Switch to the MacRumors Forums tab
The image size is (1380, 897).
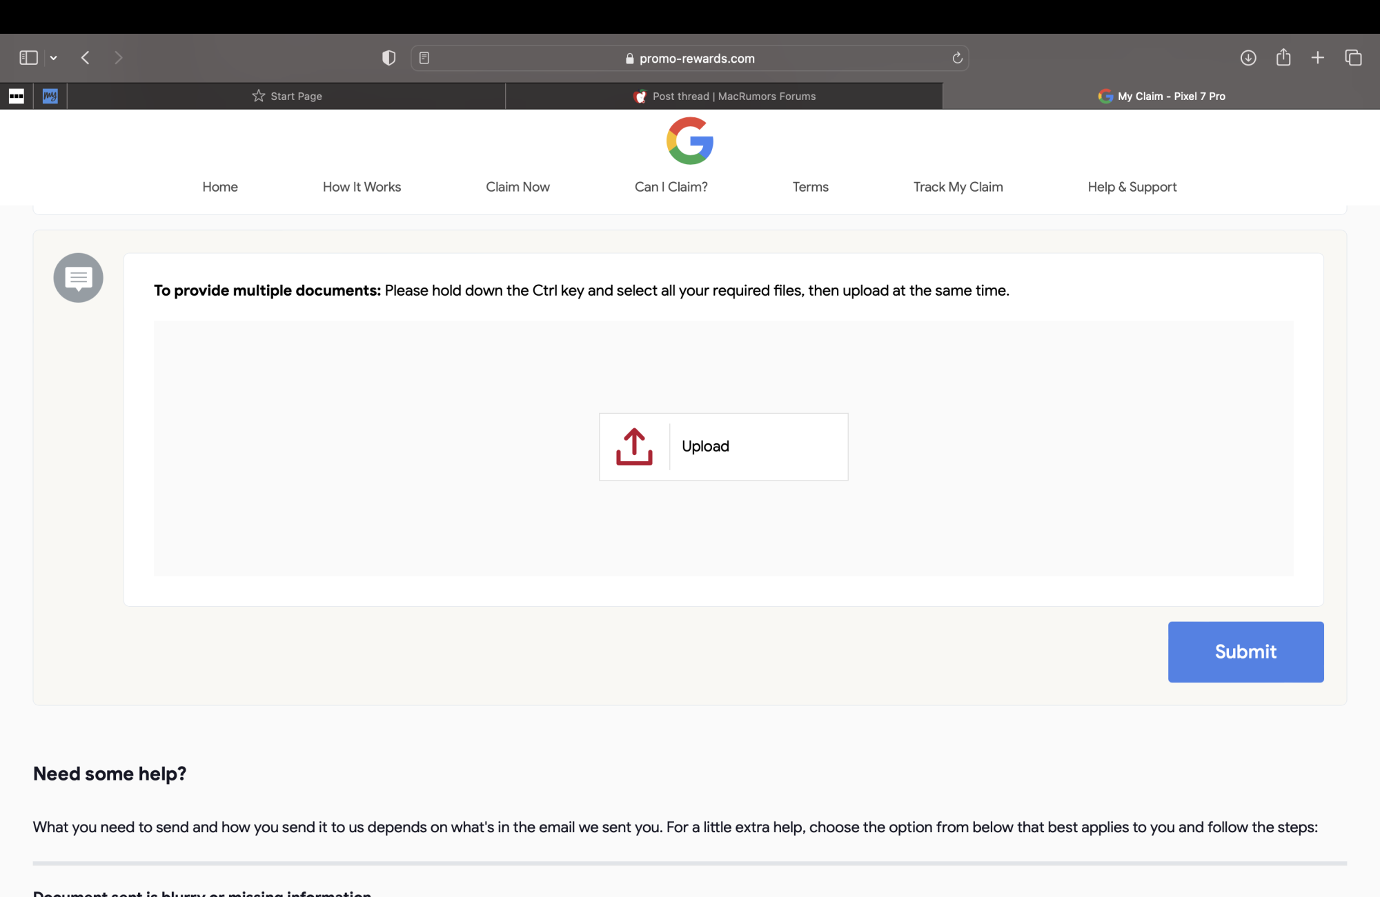point(724,97)
